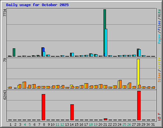Select day label 31 on the x-axis
Image resolution: width=163 pixels, height=128 pixels.
(x=153, y=124)
